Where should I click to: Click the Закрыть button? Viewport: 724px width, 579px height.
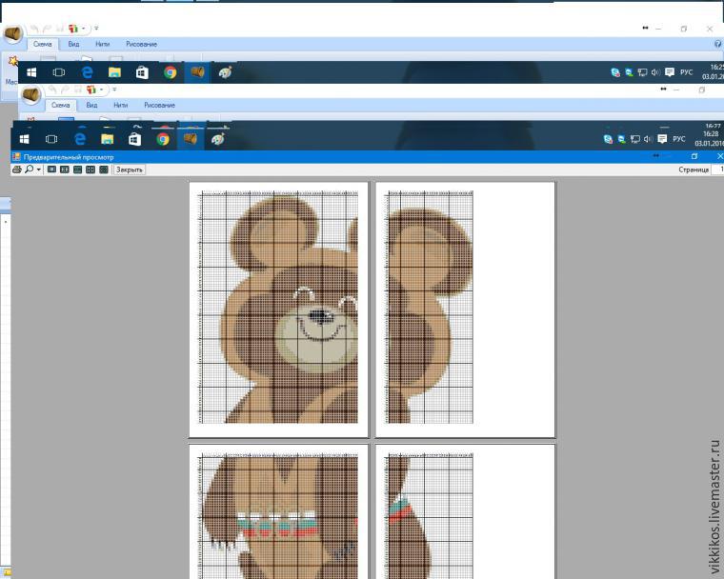[x=130, y=170]
